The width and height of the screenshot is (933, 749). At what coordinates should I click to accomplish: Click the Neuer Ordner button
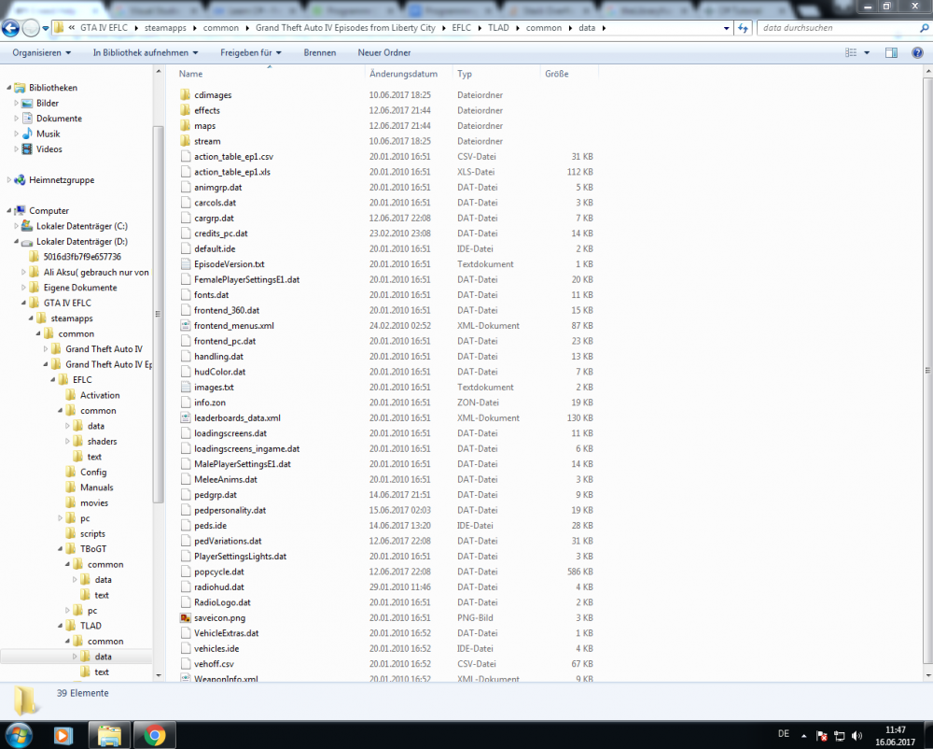pos(383,52)
